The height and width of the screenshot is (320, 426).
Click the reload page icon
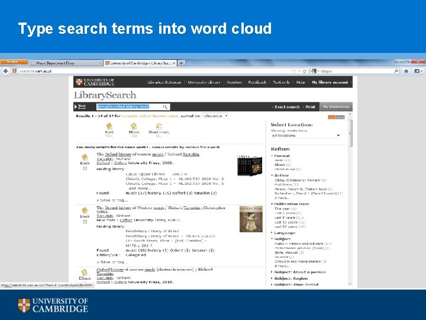coord(305,71)
